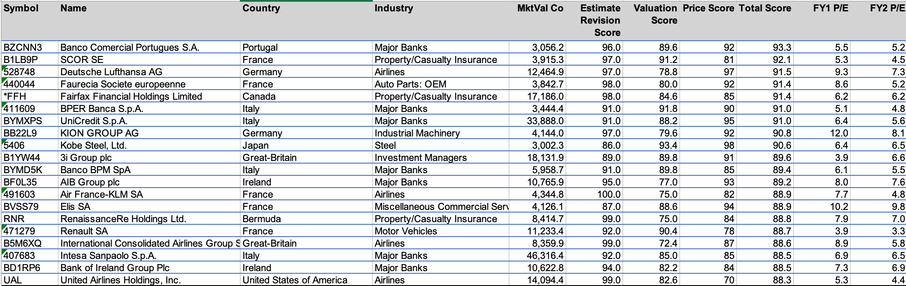This screenshot has height=286, width=906.
Task: Click the Investment Managers industry cell
Action: (x=440, y=157)
